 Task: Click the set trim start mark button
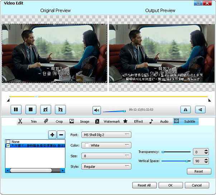coord(45,110)
